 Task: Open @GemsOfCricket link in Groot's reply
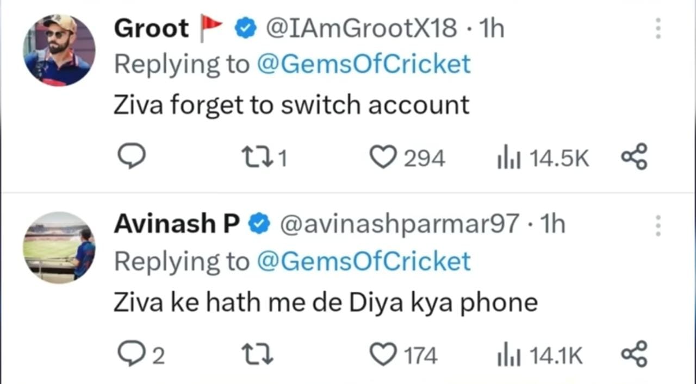363,64
